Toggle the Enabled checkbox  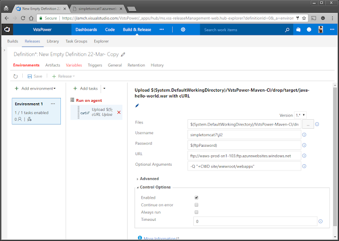click(x=197, y=198)
